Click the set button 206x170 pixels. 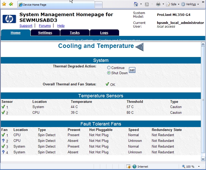coord(132,70)
